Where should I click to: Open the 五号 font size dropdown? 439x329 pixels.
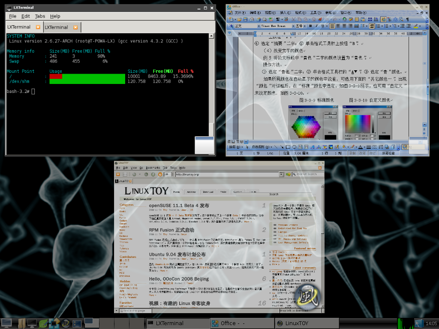(305, 26)
